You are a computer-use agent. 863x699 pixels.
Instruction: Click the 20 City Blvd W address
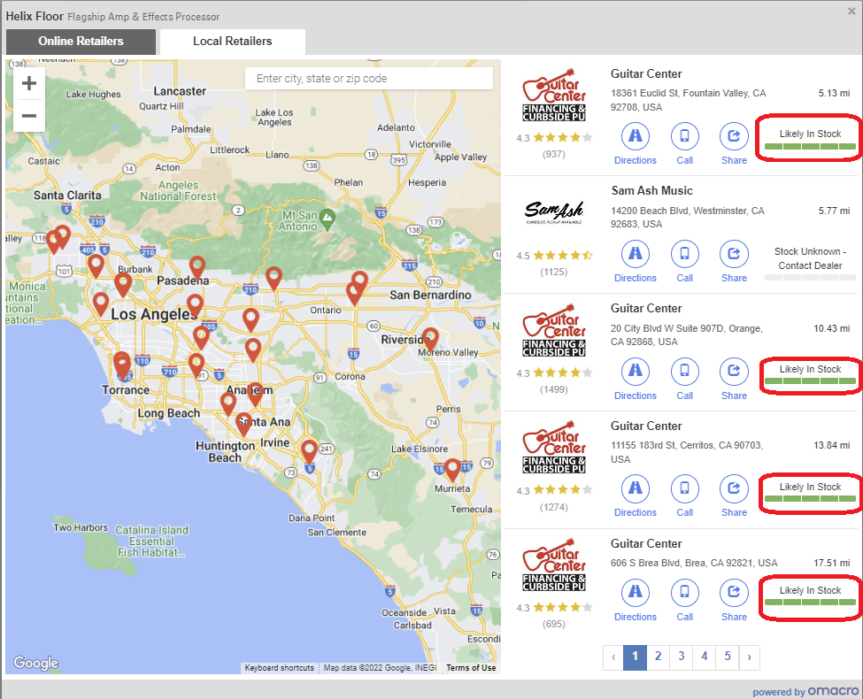(686, 335)
